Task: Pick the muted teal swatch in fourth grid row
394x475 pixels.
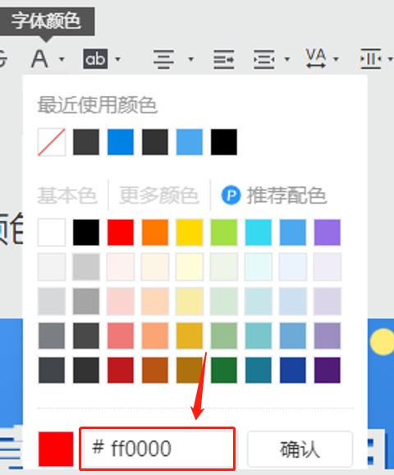Action: pyautogui.click(x=259, y=336)
